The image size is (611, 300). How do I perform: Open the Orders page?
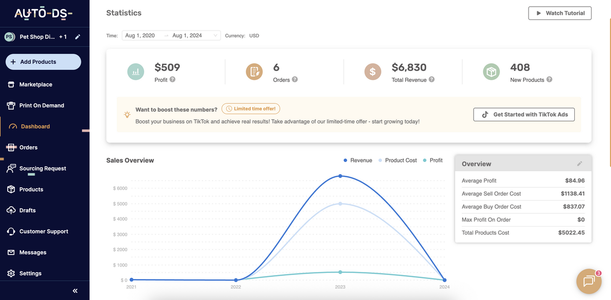(x=30, y=147)
